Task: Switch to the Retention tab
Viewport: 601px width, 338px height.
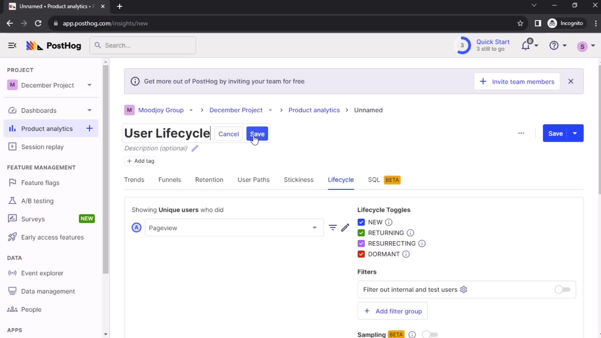Action: pyautogui.click(x=209, y=180)
